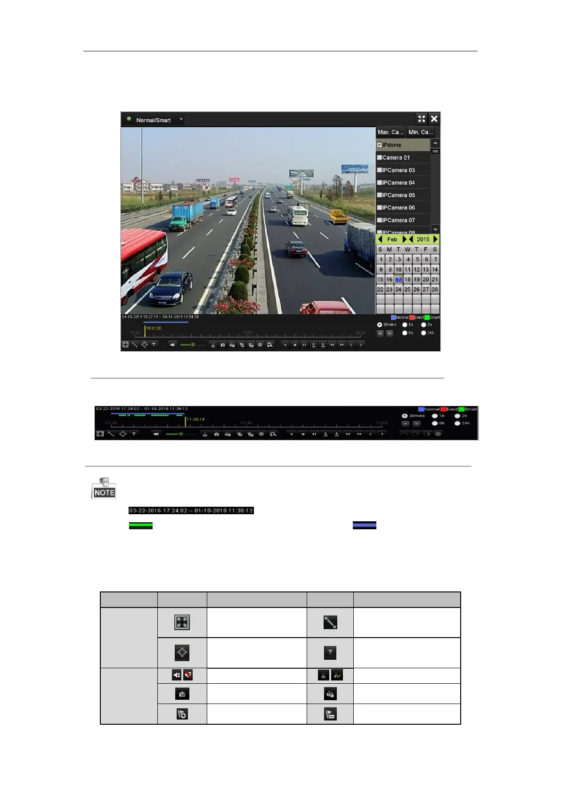Check the IPCamera 04 checkbox
This screenshot has height=793, width=561.
tap(380, 182)
